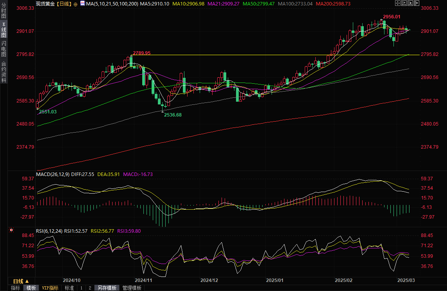Click the shift-chart-left icon in top toolbar
447x291 pixels.
tap(405, 4)
